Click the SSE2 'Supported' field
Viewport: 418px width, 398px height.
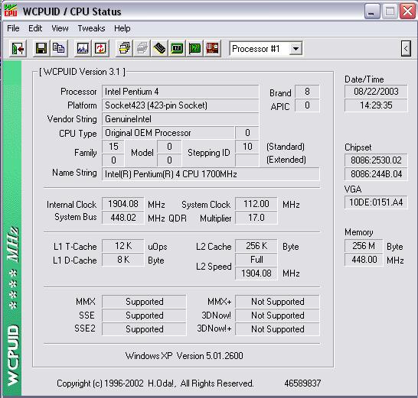144,329
